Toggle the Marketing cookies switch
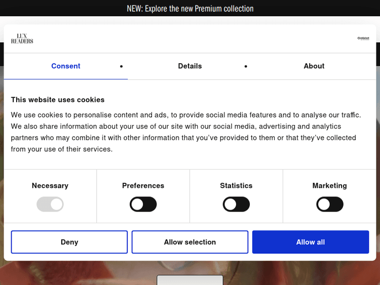Viewport: 380px width, 285px height. pos(329,205)
